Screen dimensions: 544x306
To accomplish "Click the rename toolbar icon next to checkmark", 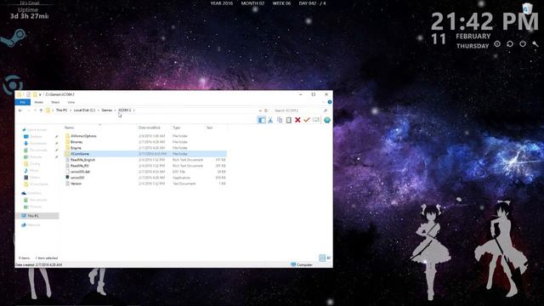I will tap(316, 120).
